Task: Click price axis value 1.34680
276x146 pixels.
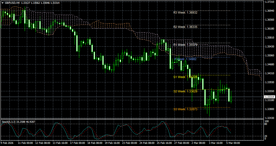Action: [x=269, y=64]
